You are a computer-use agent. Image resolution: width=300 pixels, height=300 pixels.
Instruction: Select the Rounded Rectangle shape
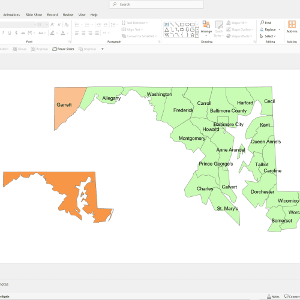coord(193,25)
